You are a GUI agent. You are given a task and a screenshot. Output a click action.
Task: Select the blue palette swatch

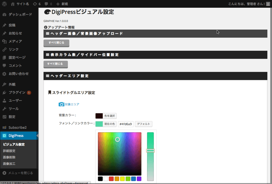(x=133, y=179)
